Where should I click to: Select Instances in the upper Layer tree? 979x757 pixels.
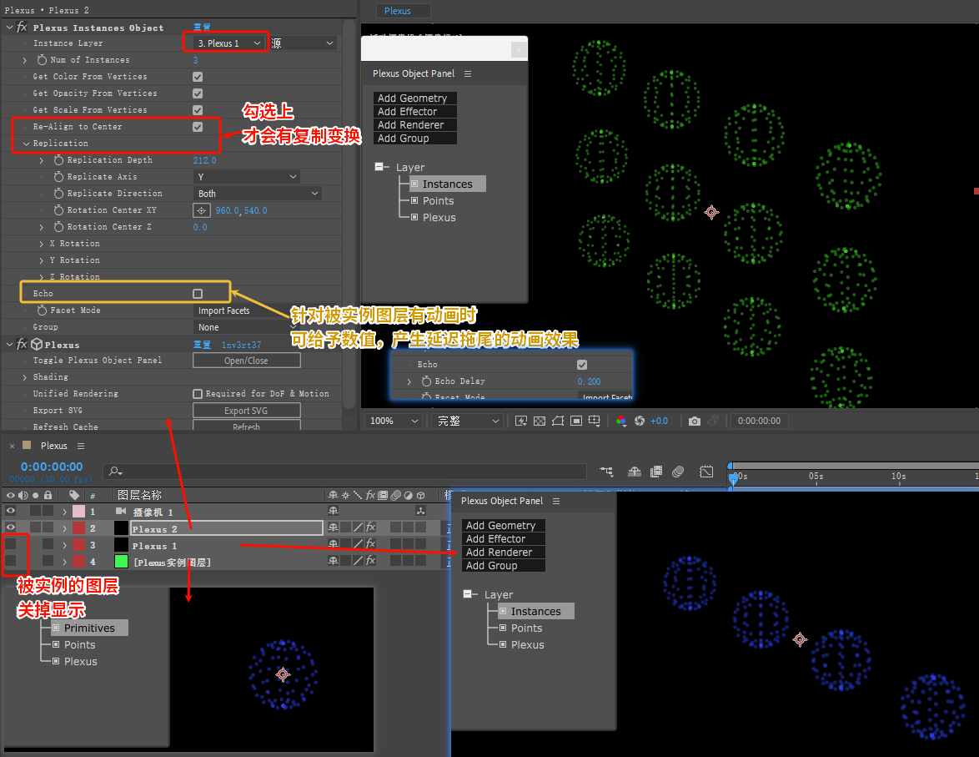pyautogui.click(x=448, y=184)
